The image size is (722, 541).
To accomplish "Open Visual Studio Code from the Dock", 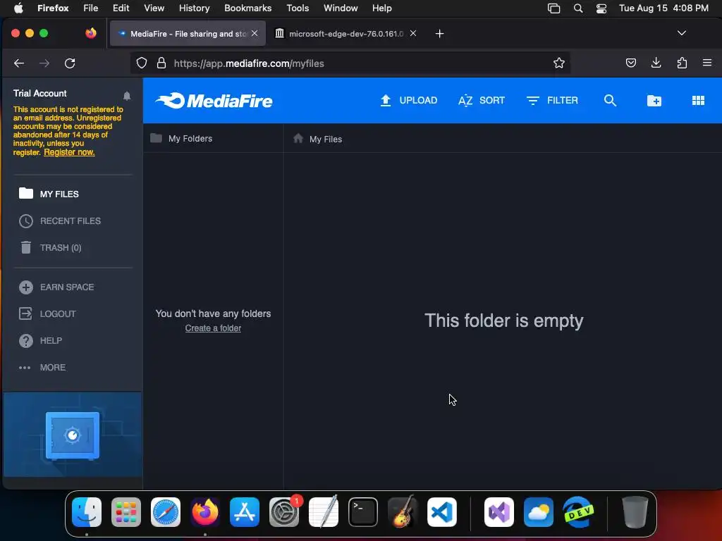I will click(442, 512).
